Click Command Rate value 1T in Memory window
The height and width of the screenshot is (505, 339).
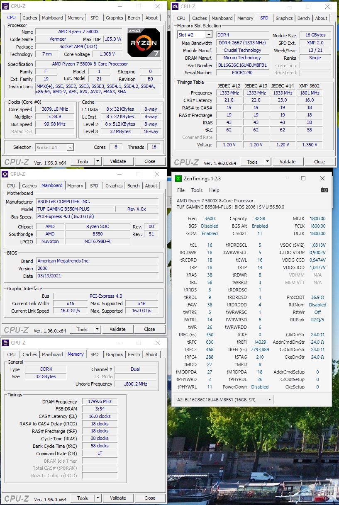(100, 454)
